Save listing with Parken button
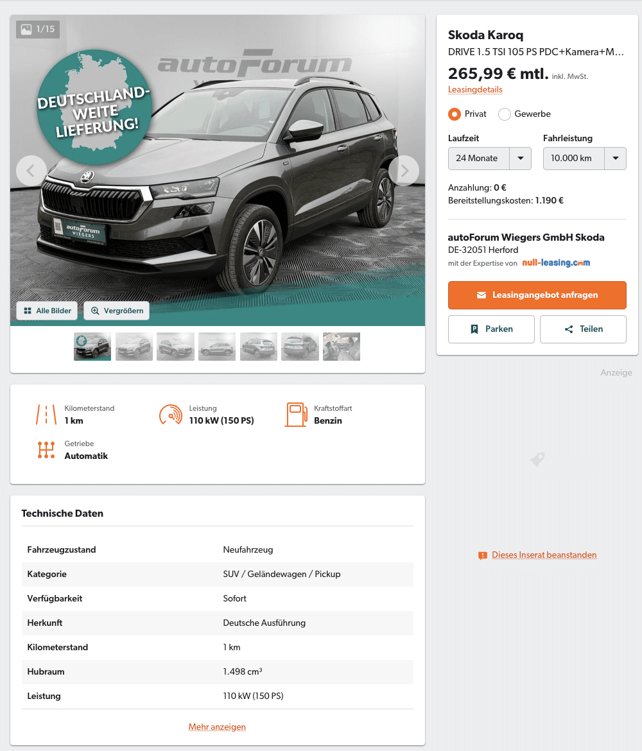Screen dimensions: 642x751 tap(491, 329)
